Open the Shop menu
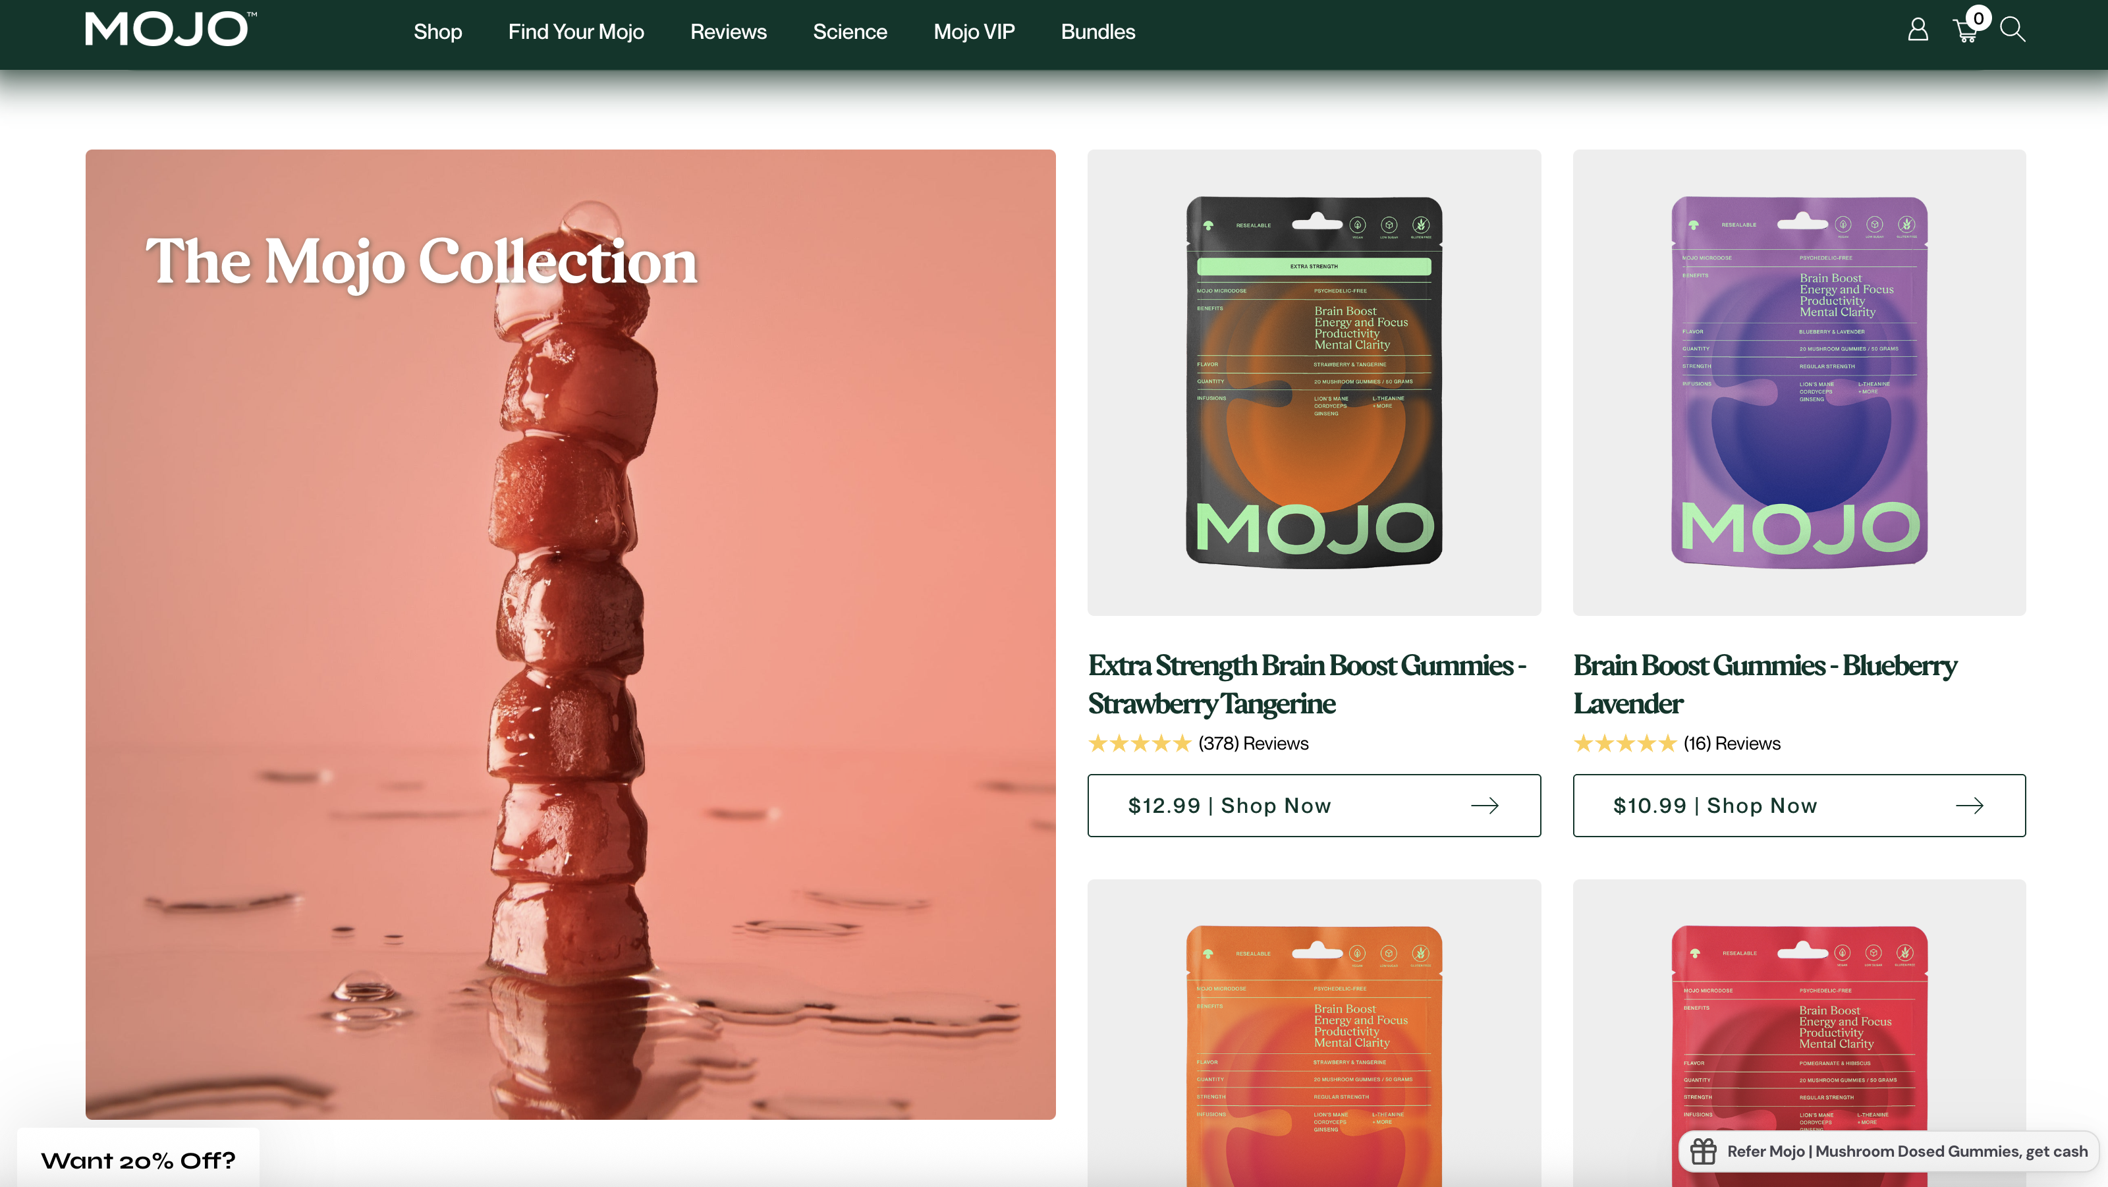Viewport: 2108px width, 1187px height. click(438, 32)
